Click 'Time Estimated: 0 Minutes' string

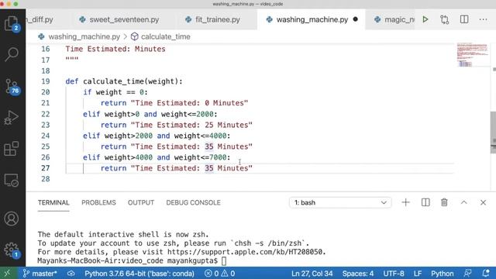point(189,103)
